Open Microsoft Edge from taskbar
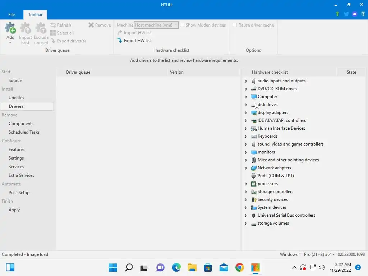368x276 pixels. (x=176, y=267)
